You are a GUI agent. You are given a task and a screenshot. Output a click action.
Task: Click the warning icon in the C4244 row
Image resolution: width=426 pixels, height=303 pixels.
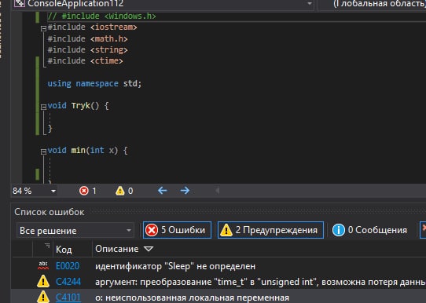tap(43, 282)
